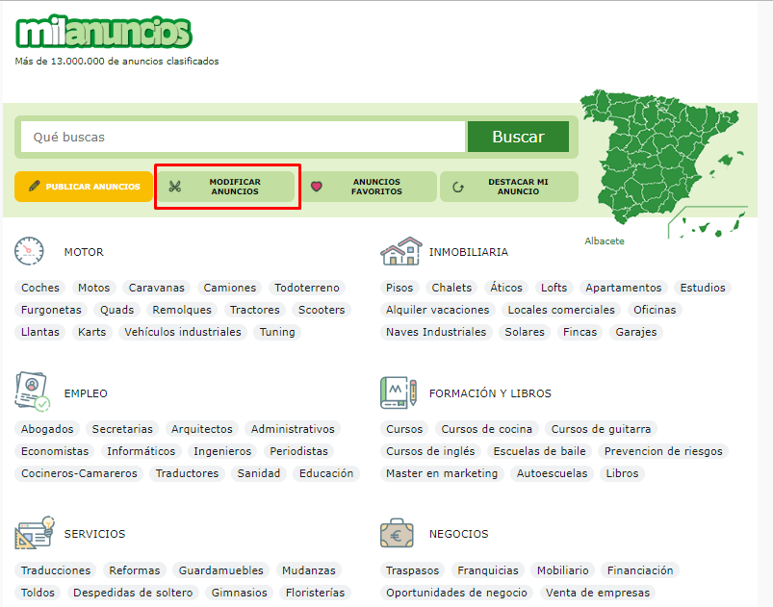Choose the Furgonetas tag
The image size is (773, 607).
(x=51, y=310)
